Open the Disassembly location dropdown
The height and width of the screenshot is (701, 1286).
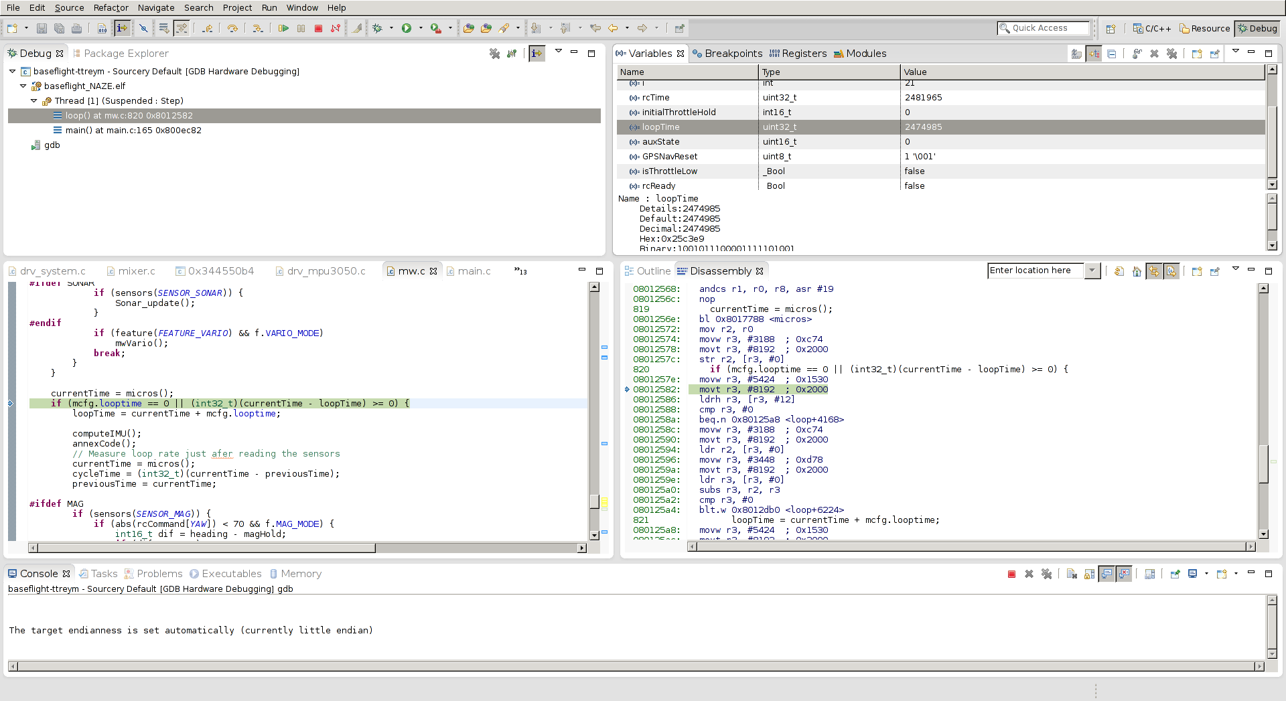point(1092,270)
